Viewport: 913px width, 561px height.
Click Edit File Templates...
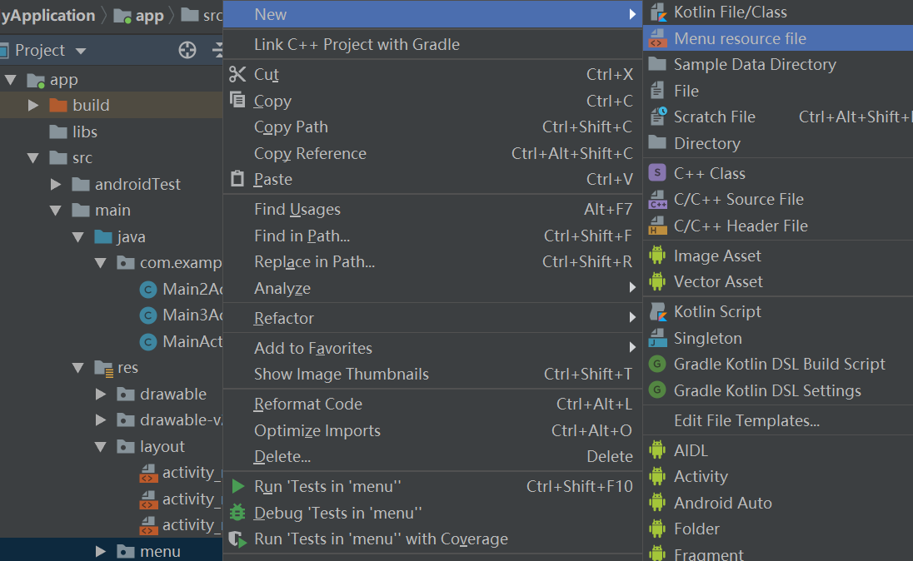(747, 420)
